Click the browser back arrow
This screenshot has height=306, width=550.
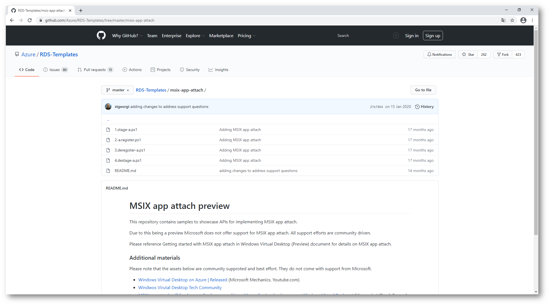click(12, 20)
